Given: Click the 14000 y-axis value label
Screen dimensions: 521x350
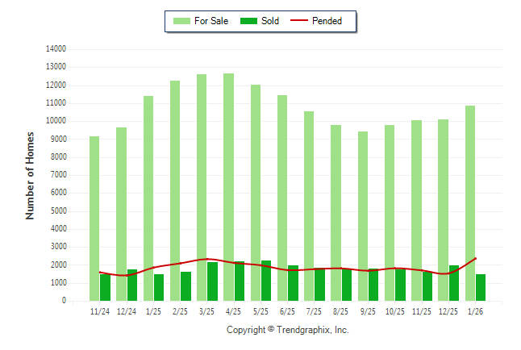Looking at the screenshot, I should pyautogui.click(x=56, y=49).
